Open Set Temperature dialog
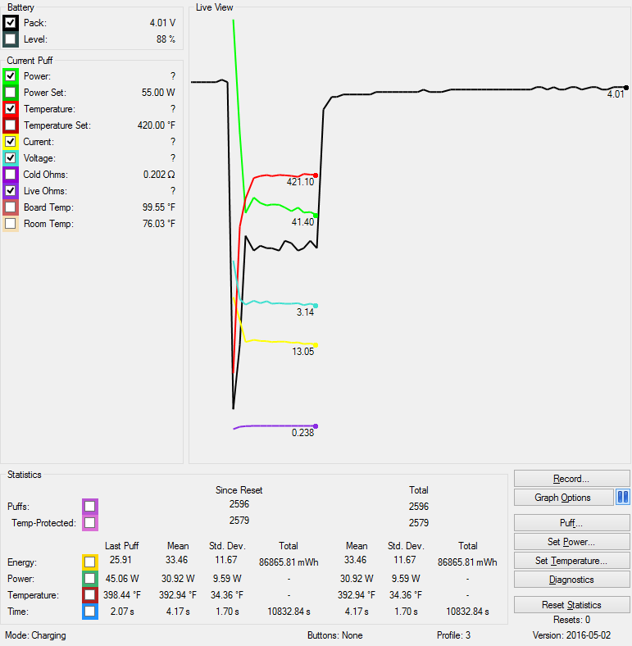This screenshot has width=632, height=646. point(571,561)
